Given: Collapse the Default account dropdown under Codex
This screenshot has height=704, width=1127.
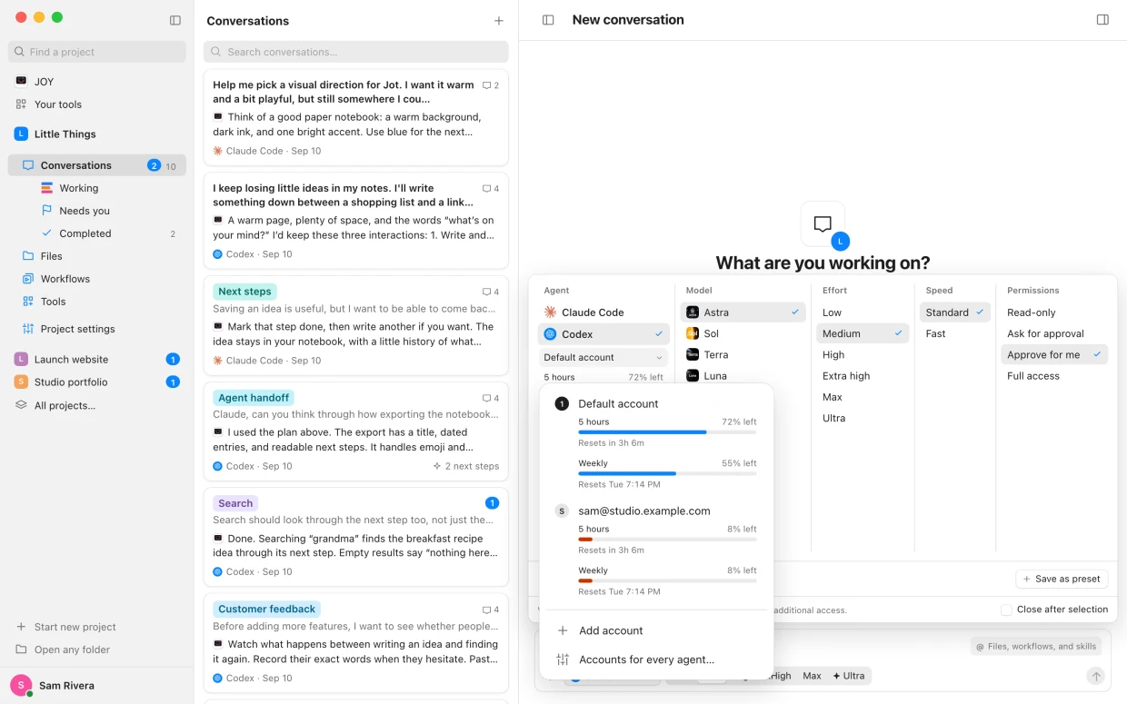Looking at the screenshot, I should pyautogui.click(x=603, y=358).
